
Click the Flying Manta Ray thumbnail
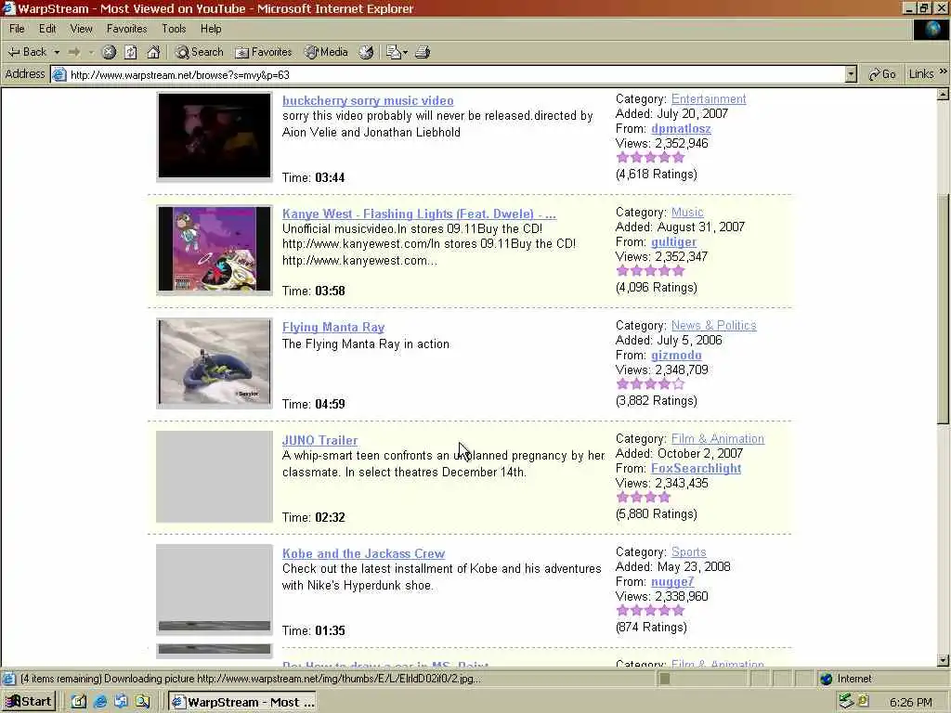(215, 363)
